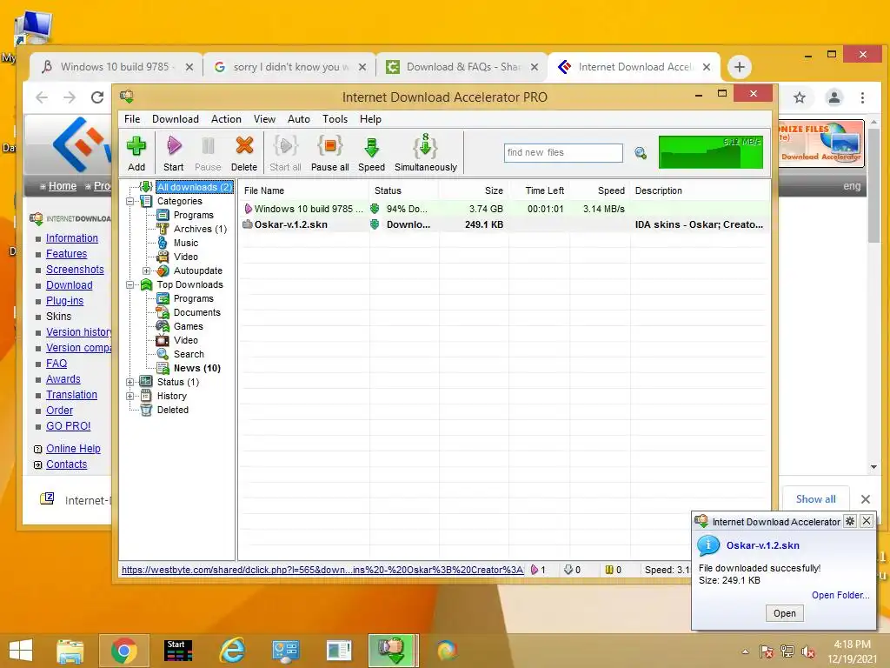Click the Download Accelerator taskbar icon

click(x=392, y=651)
